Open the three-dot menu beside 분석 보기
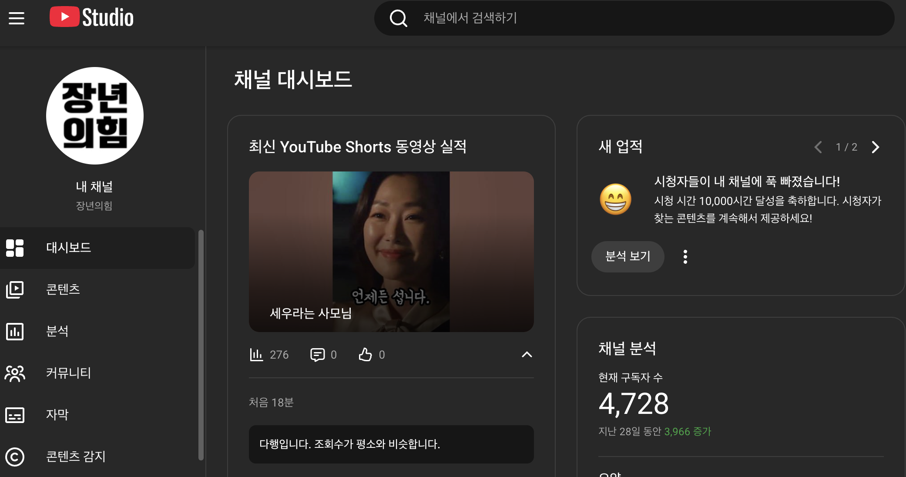Screen dimensions: 906x477 685,257
